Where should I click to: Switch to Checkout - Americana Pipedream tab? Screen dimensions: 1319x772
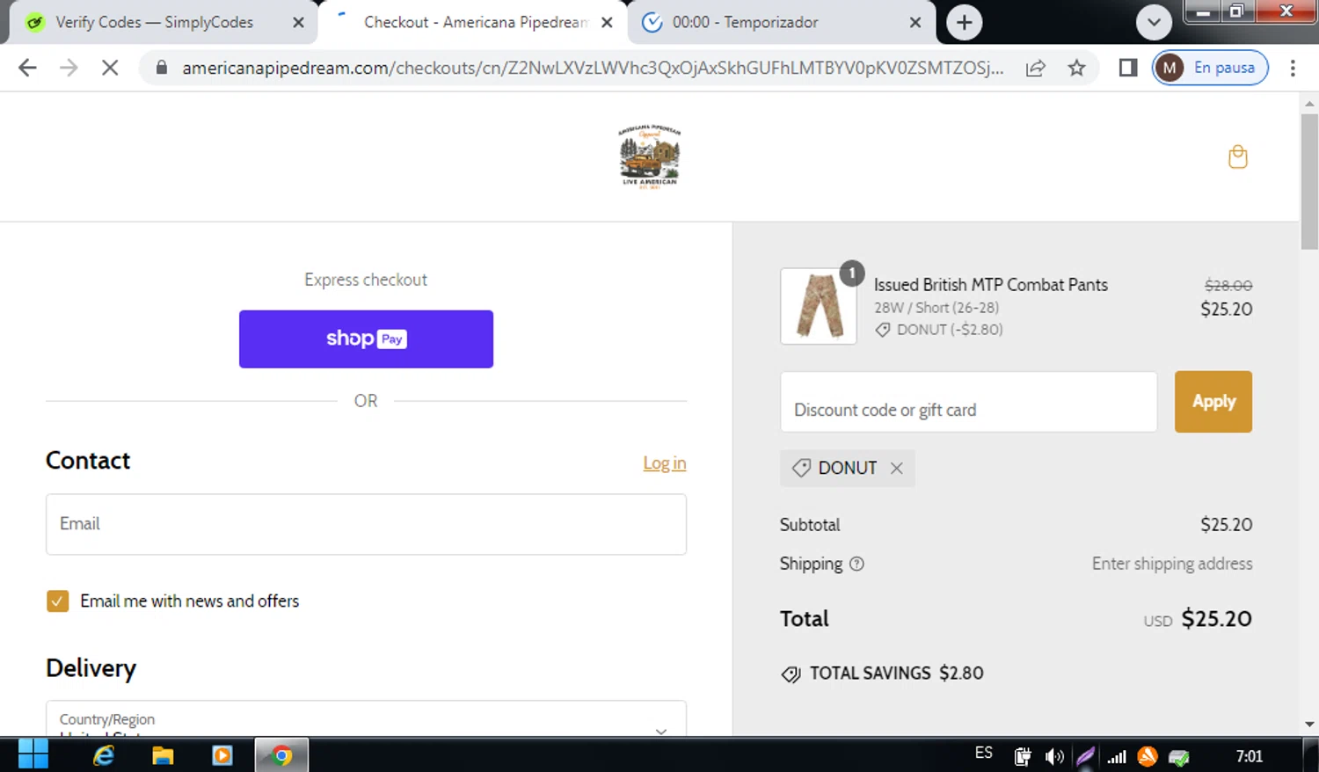476,22
